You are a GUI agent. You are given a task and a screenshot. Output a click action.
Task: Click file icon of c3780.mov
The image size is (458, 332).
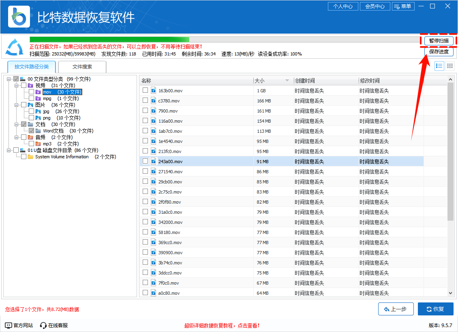[153, 101]
